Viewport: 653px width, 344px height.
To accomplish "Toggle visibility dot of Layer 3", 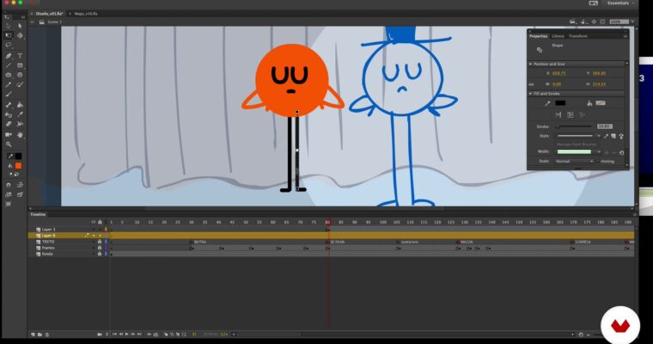I will tap(94, 230).
